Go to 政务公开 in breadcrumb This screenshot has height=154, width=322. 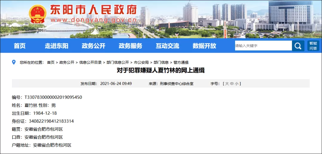click(67, 63)
